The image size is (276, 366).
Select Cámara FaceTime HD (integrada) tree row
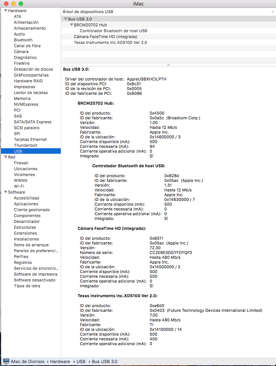(x=169, y=37)
